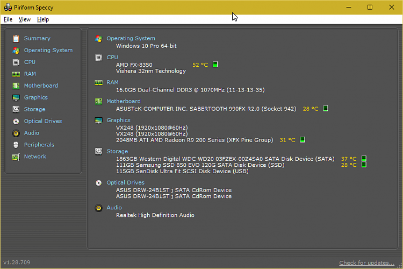Click the 37 °C Western Digital temperature value
Screen dimensions: 403x269
coord(349,159)
